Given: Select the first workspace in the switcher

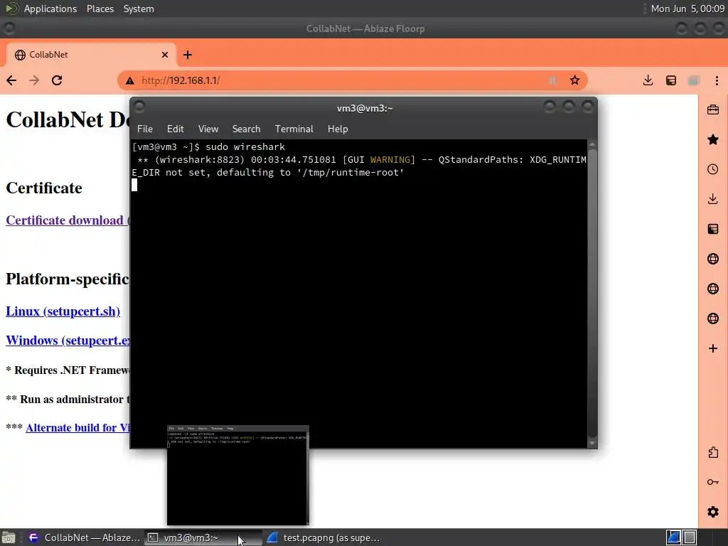Looking at the screenshot, I should click(x=674, y=537).
